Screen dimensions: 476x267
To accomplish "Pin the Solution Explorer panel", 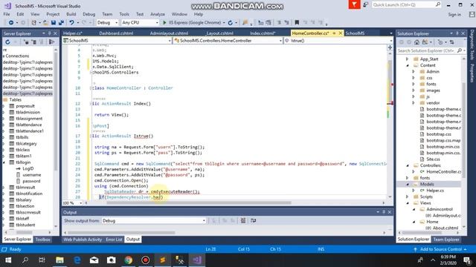I will coord(457,33).
